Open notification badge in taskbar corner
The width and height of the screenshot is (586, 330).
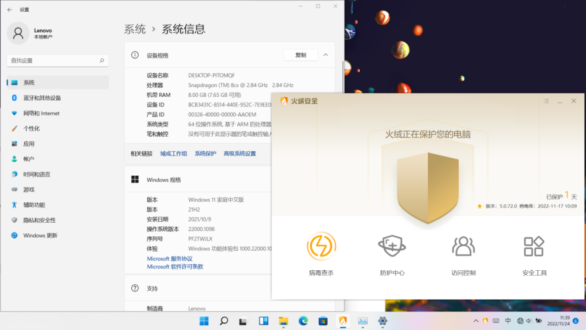(576, 321)
